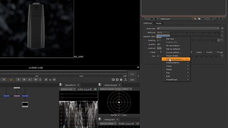This screenshot has width=228, height=128.
Task: Click the play backward button
Action: [4, 80]
